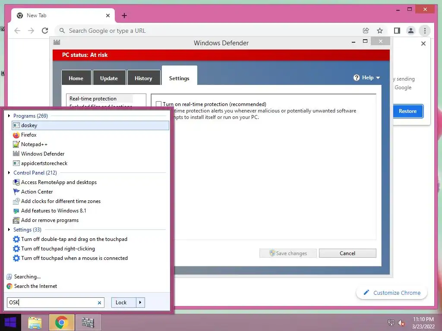Reload the Chrome page
The height and width of the screenshot is (331, 442).
pos(45,31)
